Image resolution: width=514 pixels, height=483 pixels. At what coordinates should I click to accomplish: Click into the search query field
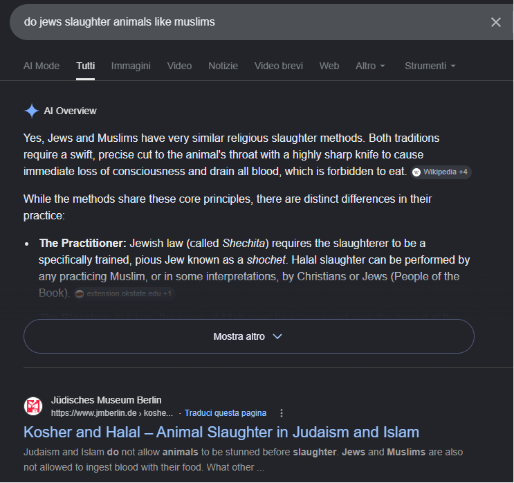249,22
